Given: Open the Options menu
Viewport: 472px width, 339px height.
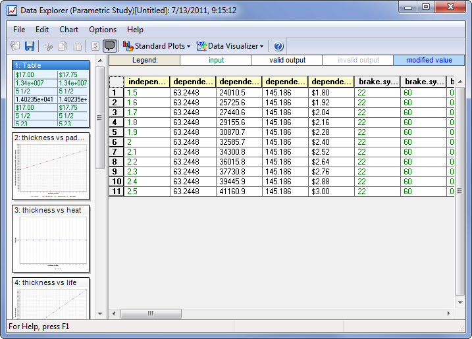Looking at the screenshot, I should [x=103, y=30].
